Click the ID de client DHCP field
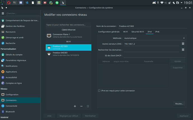The width and height of the screenshot is (193, 120). [154, 55]
